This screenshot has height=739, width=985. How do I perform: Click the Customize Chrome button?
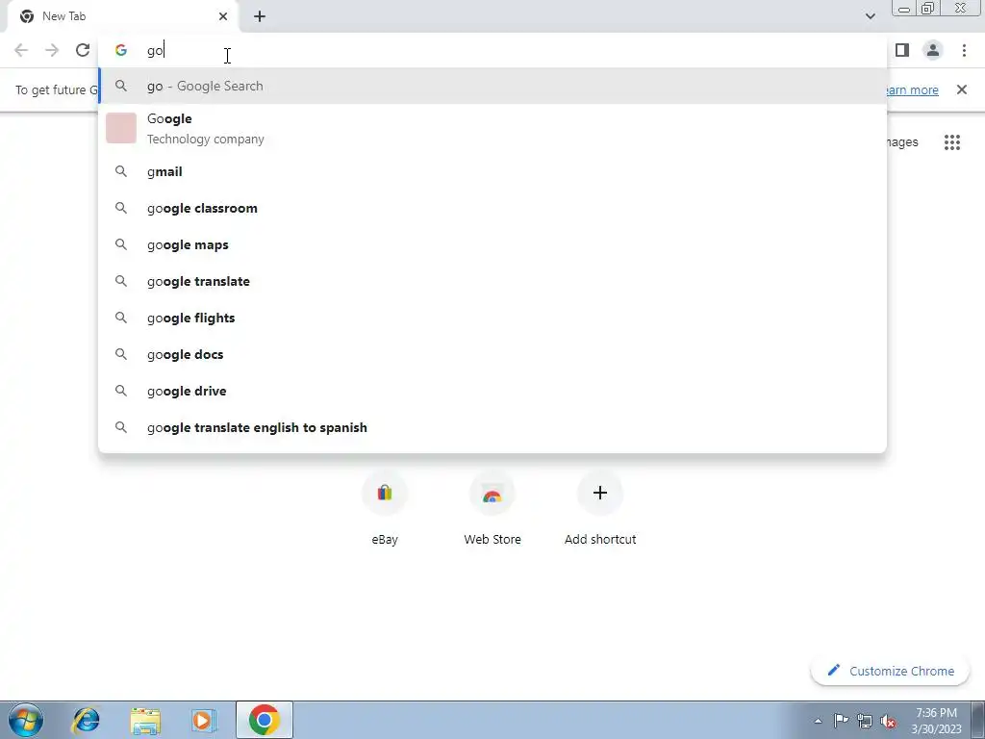(x=891, y=671)
